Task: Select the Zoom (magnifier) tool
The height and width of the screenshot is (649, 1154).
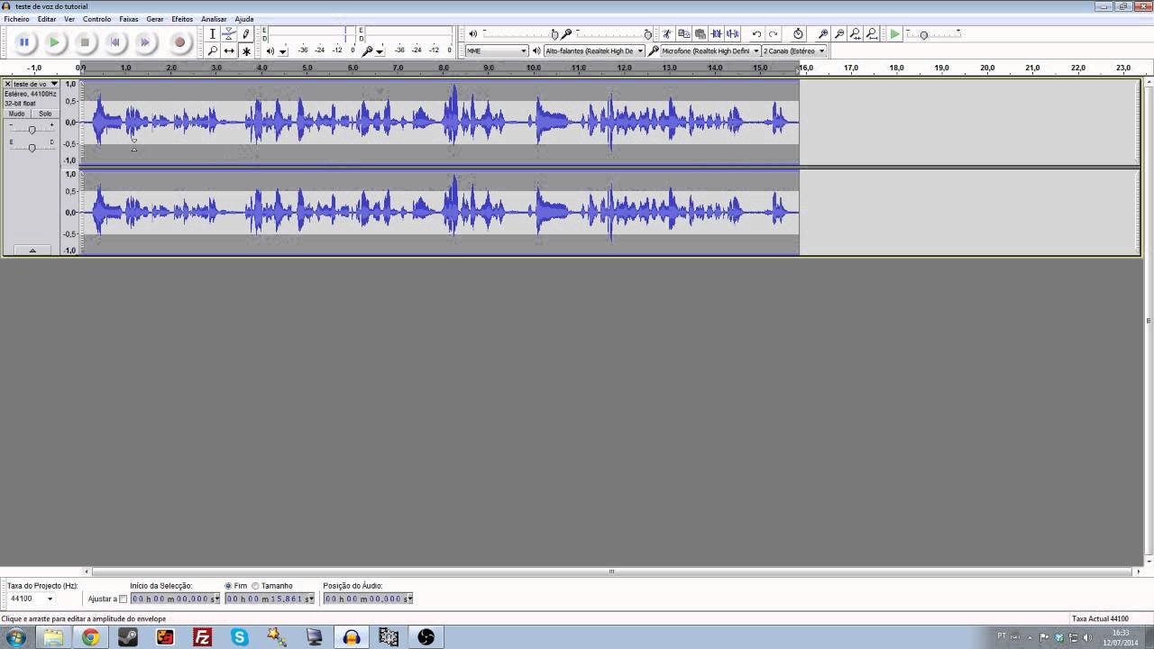Action: pyautogui.click(x=213, y=50)
